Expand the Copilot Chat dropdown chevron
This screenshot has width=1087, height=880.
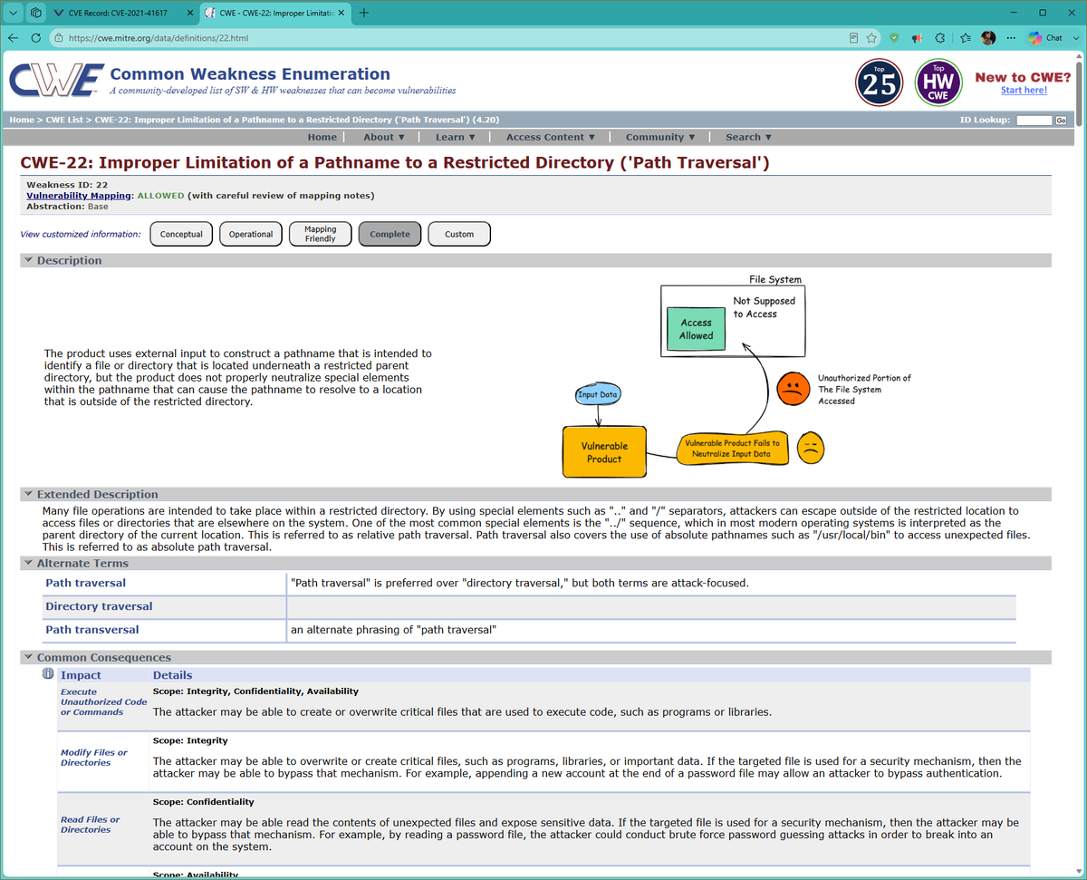[x=1074, y=38]
